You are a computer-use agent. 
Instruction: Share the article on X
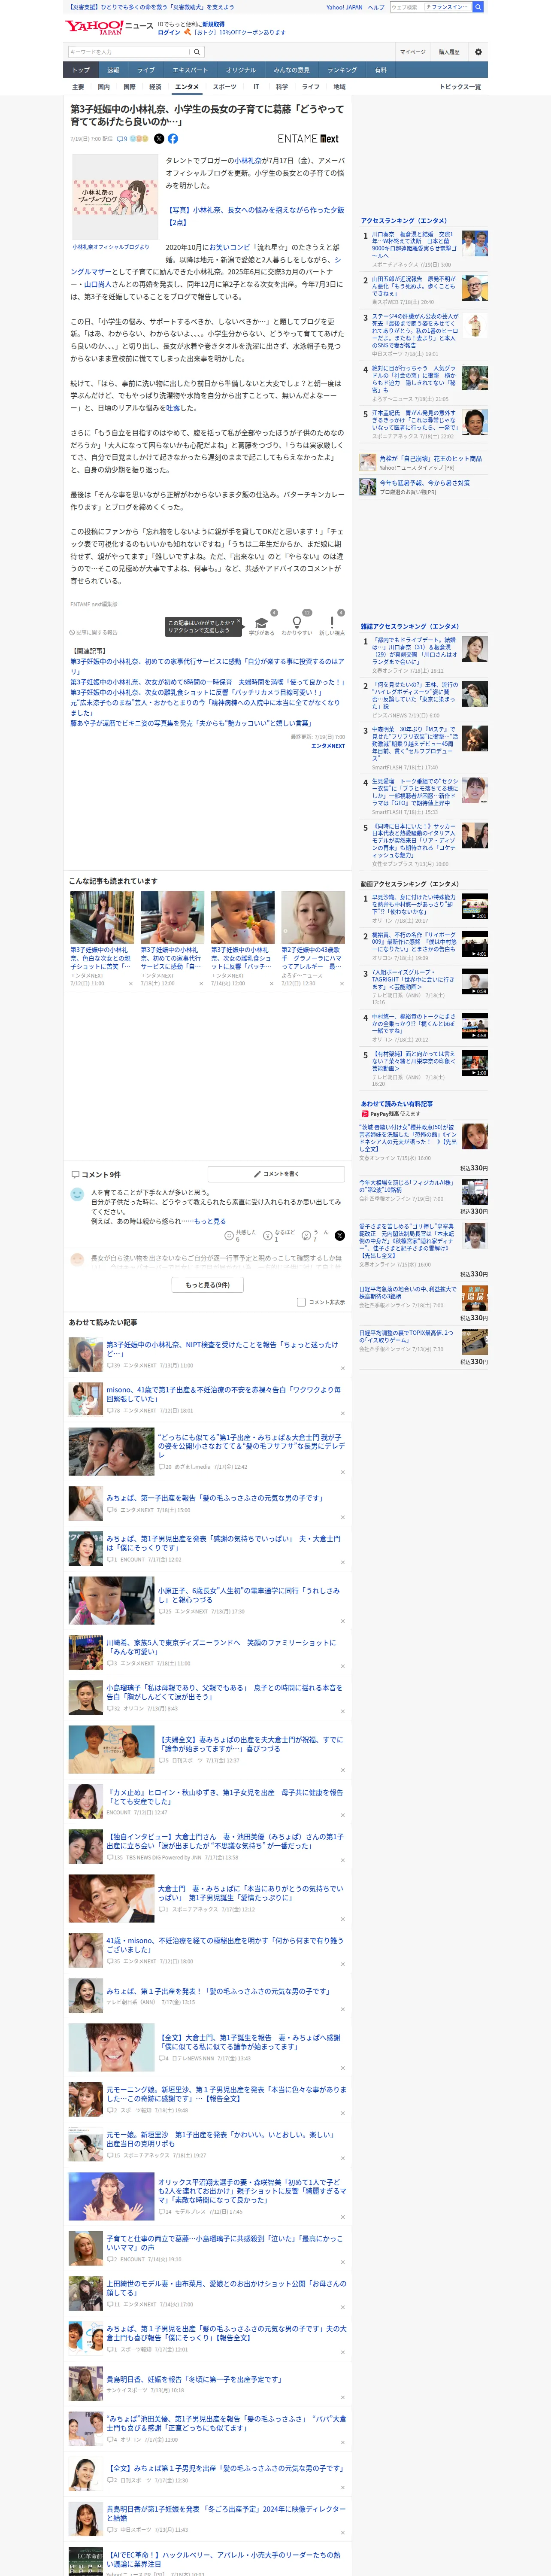click(159, 139)
